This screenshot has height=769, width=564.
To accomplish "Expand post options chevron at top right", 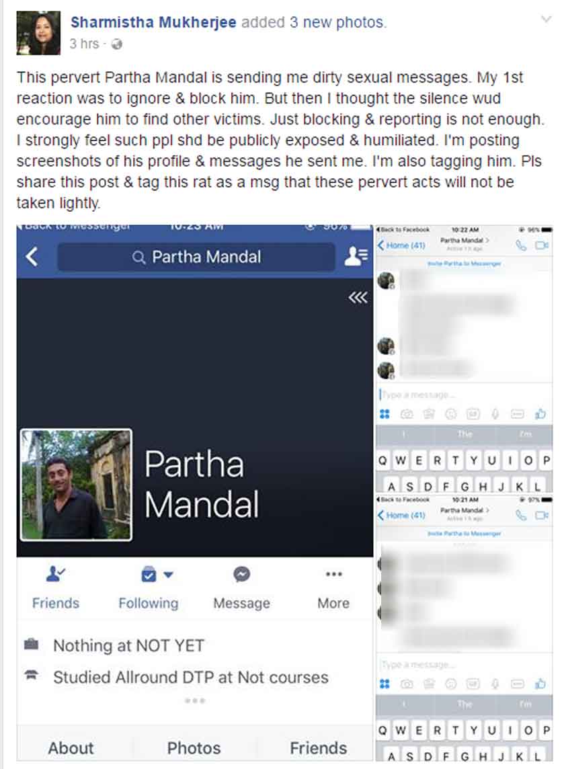I will coord(546,19).
